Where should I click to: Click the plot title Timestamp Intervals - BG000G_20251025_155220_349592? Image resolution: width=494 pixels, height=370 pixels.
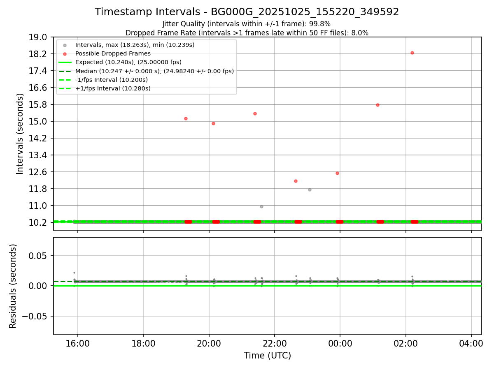coord(247,12)
